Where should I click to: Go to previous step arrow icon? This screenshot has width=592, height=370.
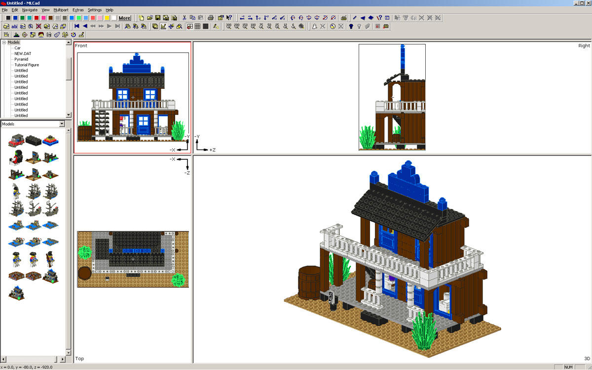pos(85,26)
